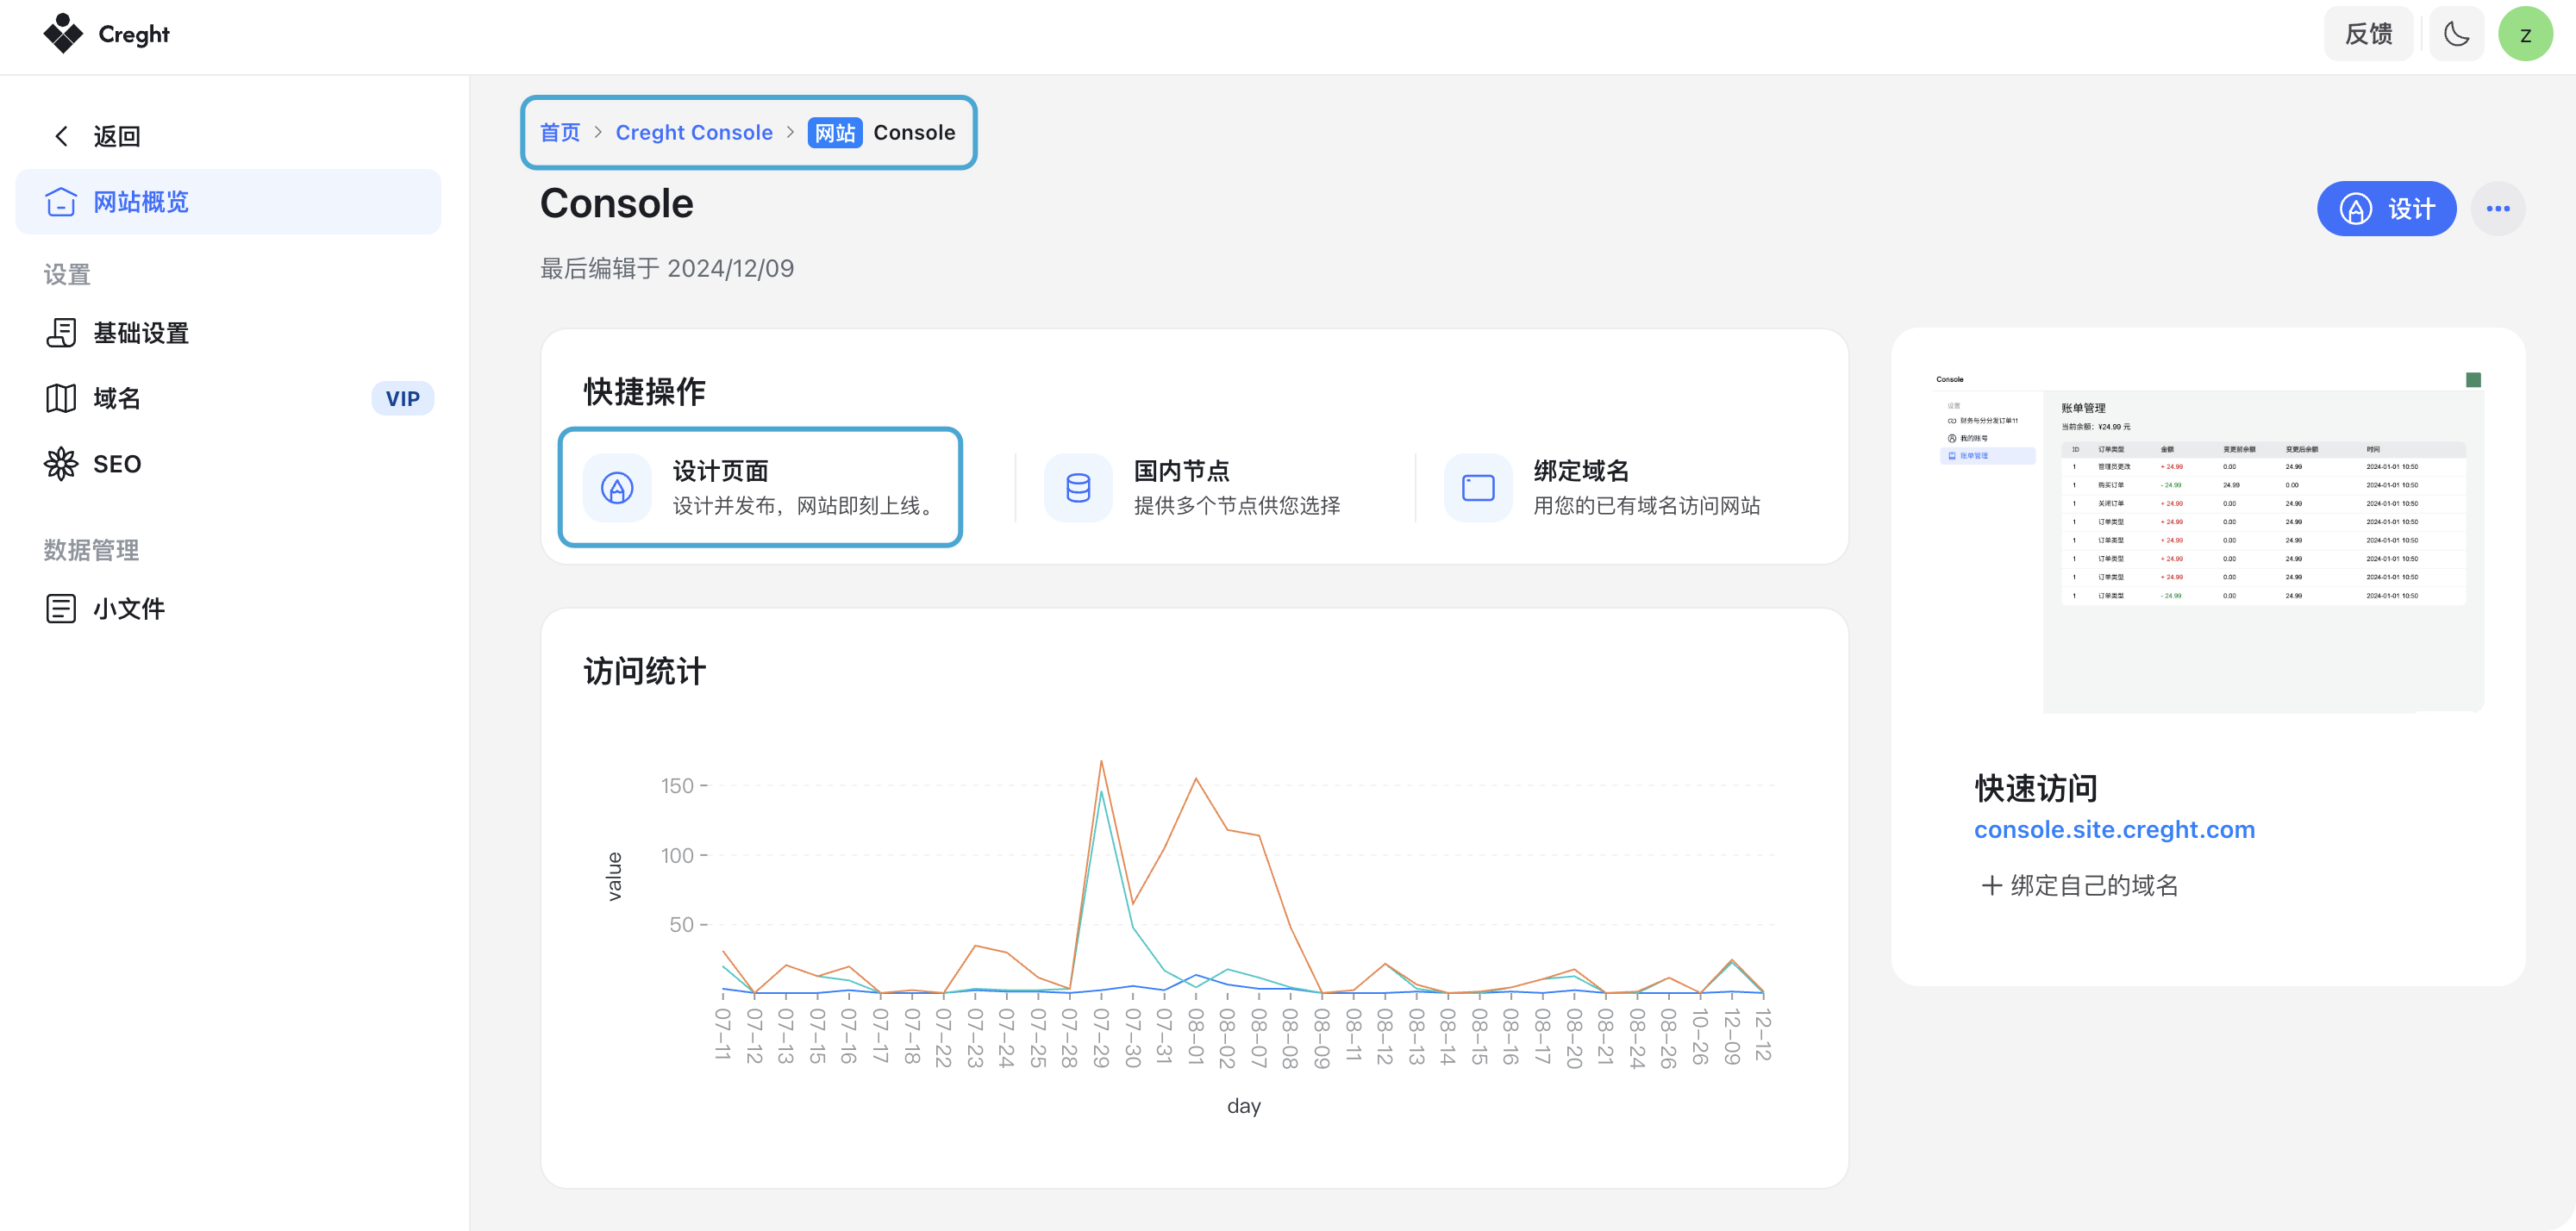Click the blue 设计 button

tap(2386, 209)
